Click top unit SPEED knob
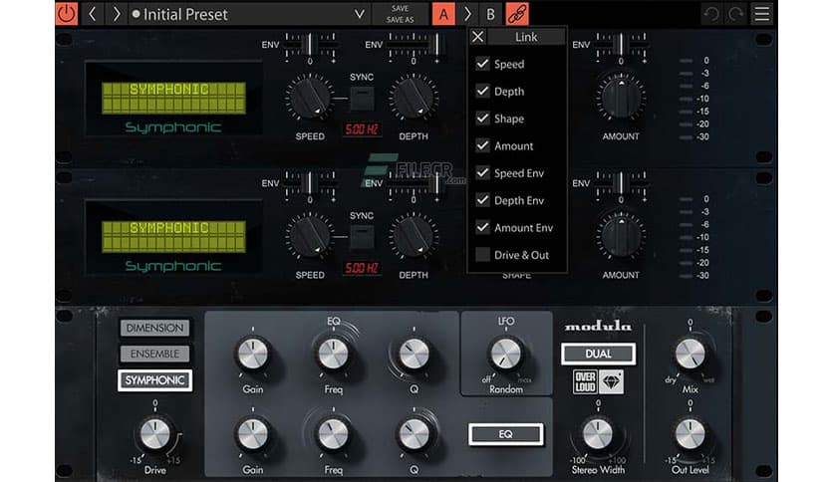The width and height of the screenshot is (833, 482). [309, 98]
